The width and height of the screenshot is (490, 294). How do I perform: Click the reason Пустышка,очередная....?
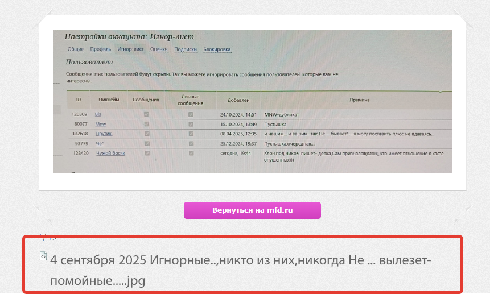290,144
